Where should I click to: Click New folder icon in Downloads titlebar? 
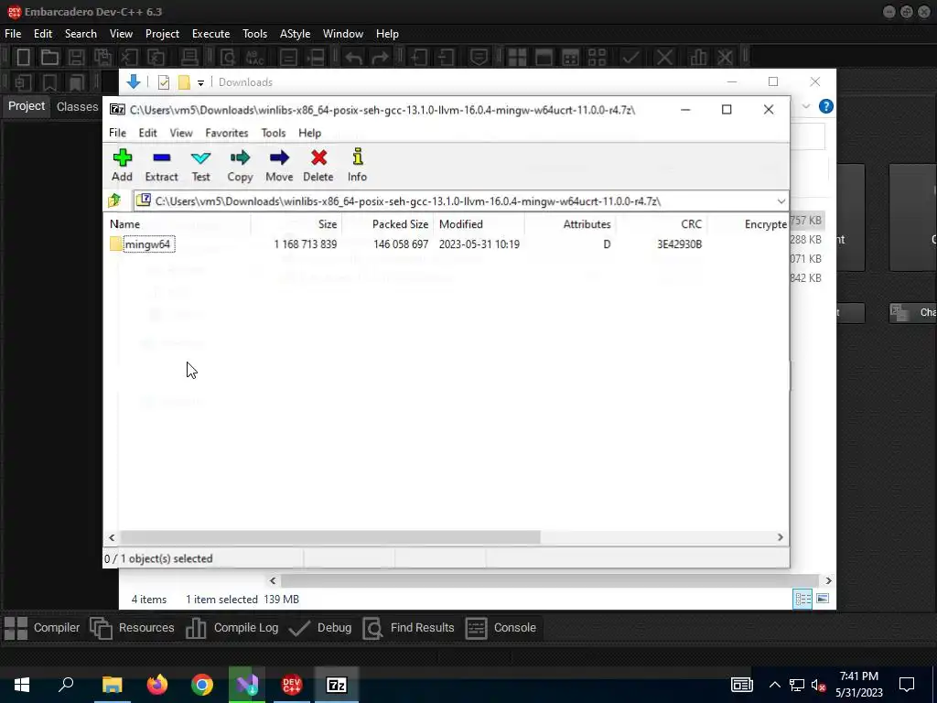(x=184, y=82)
